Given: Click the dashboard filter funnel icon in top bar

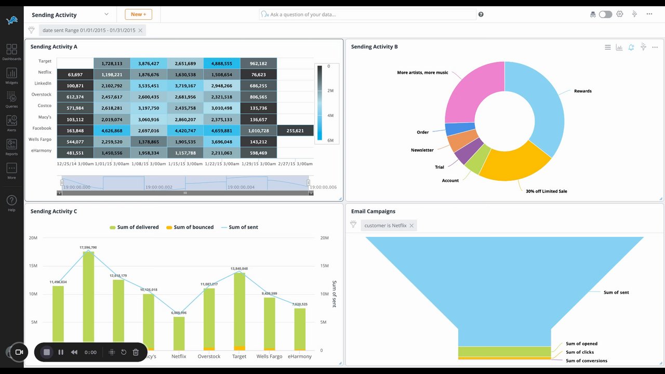Looking at the screenshot, I should 634,14.
